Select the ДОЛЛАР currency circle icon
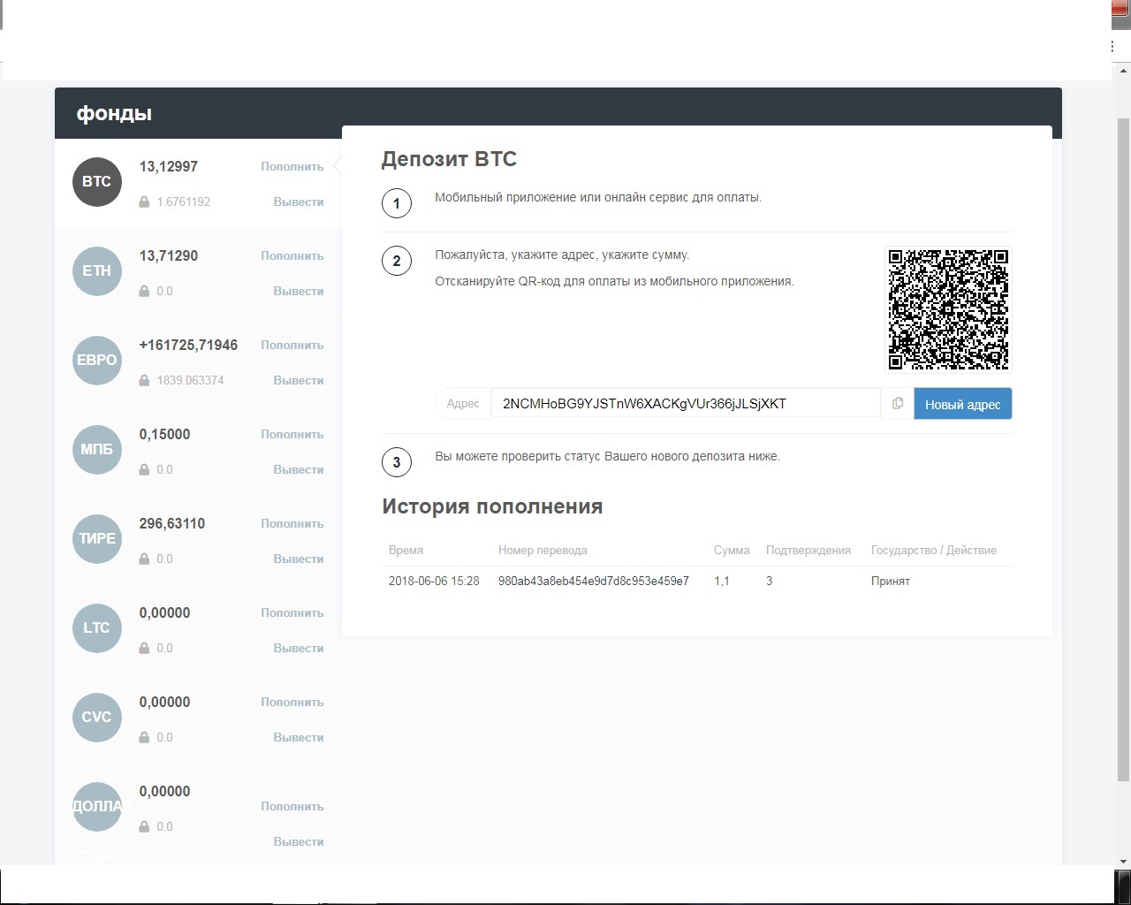 (x=96, y=807)
